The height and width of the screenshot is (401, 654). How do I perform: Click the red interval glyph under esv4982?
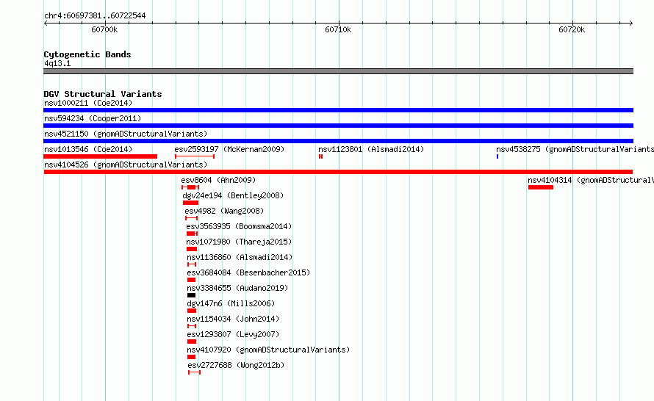pyautogui.click(x=192, y=218)
